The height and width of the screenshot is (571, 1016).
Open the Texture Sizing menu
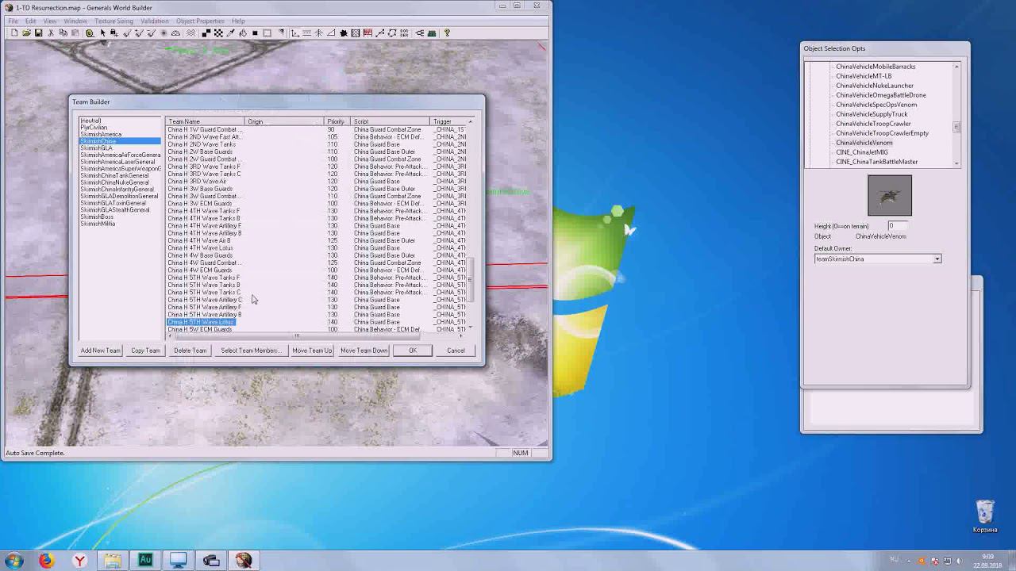pos(114,21)
